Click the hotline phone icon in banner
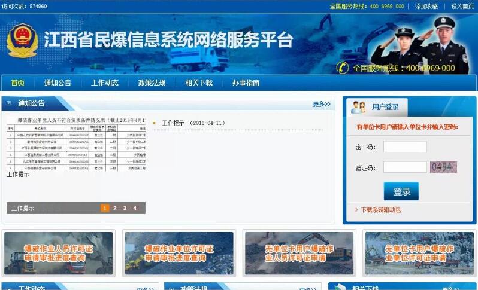 coord(343,68)
